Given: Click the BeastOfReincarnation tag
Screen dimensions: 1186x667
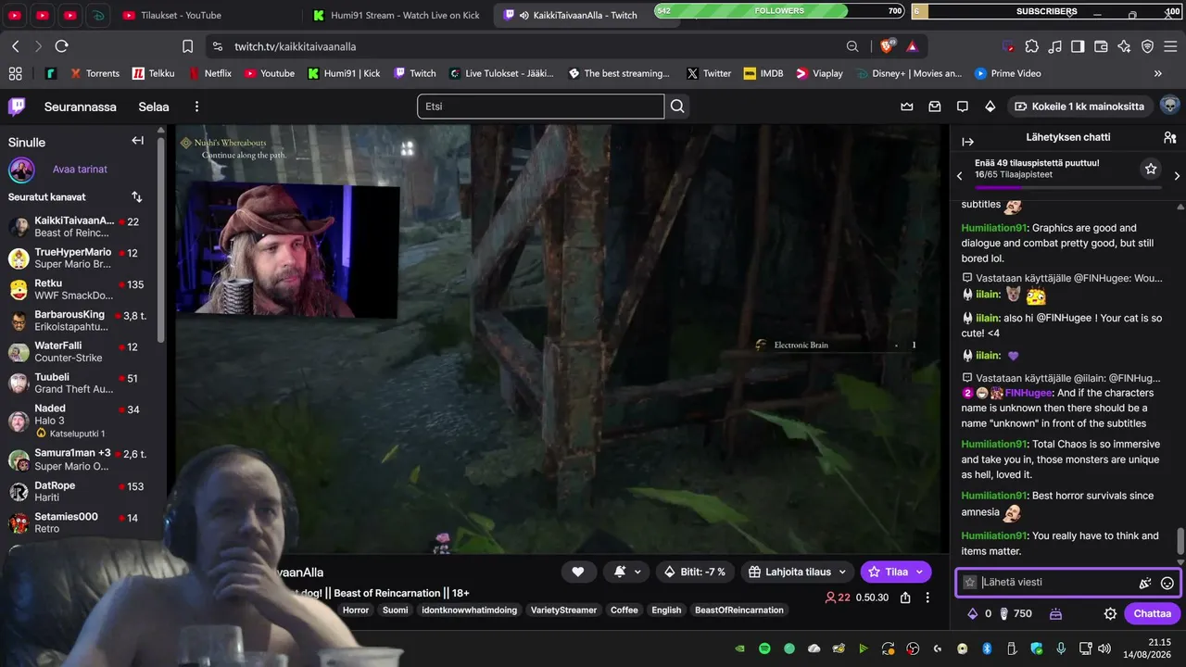Looking at the screenshot, I should tap(739, 610).
